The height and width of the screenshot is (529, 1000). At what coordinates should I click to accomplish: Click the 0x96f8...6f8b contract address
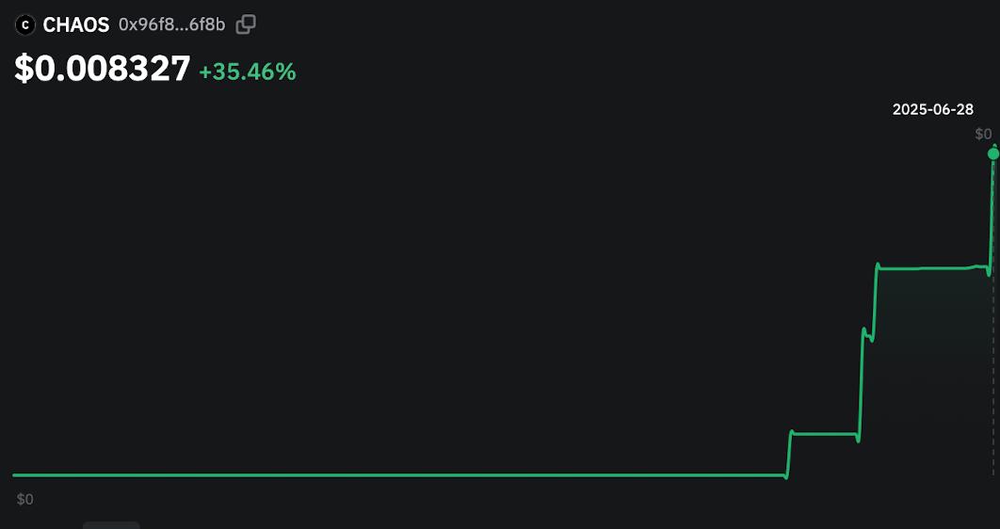click(x=172, y=24)
